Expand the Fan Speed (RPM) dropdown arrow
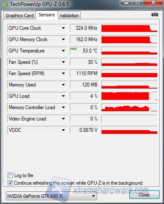Viewport: 164px width, 204px height. coord(63,73)
